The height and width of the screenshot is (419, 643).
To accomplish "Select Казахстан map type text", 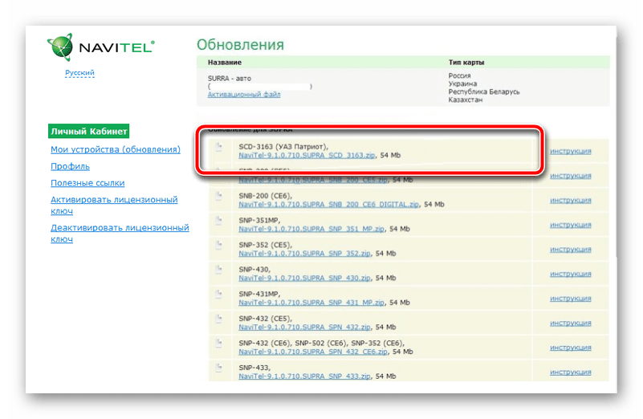I will point(466,100).
